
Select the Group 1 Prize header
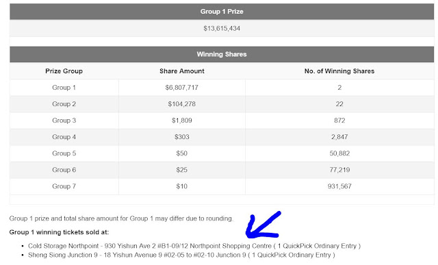[222, 12]
